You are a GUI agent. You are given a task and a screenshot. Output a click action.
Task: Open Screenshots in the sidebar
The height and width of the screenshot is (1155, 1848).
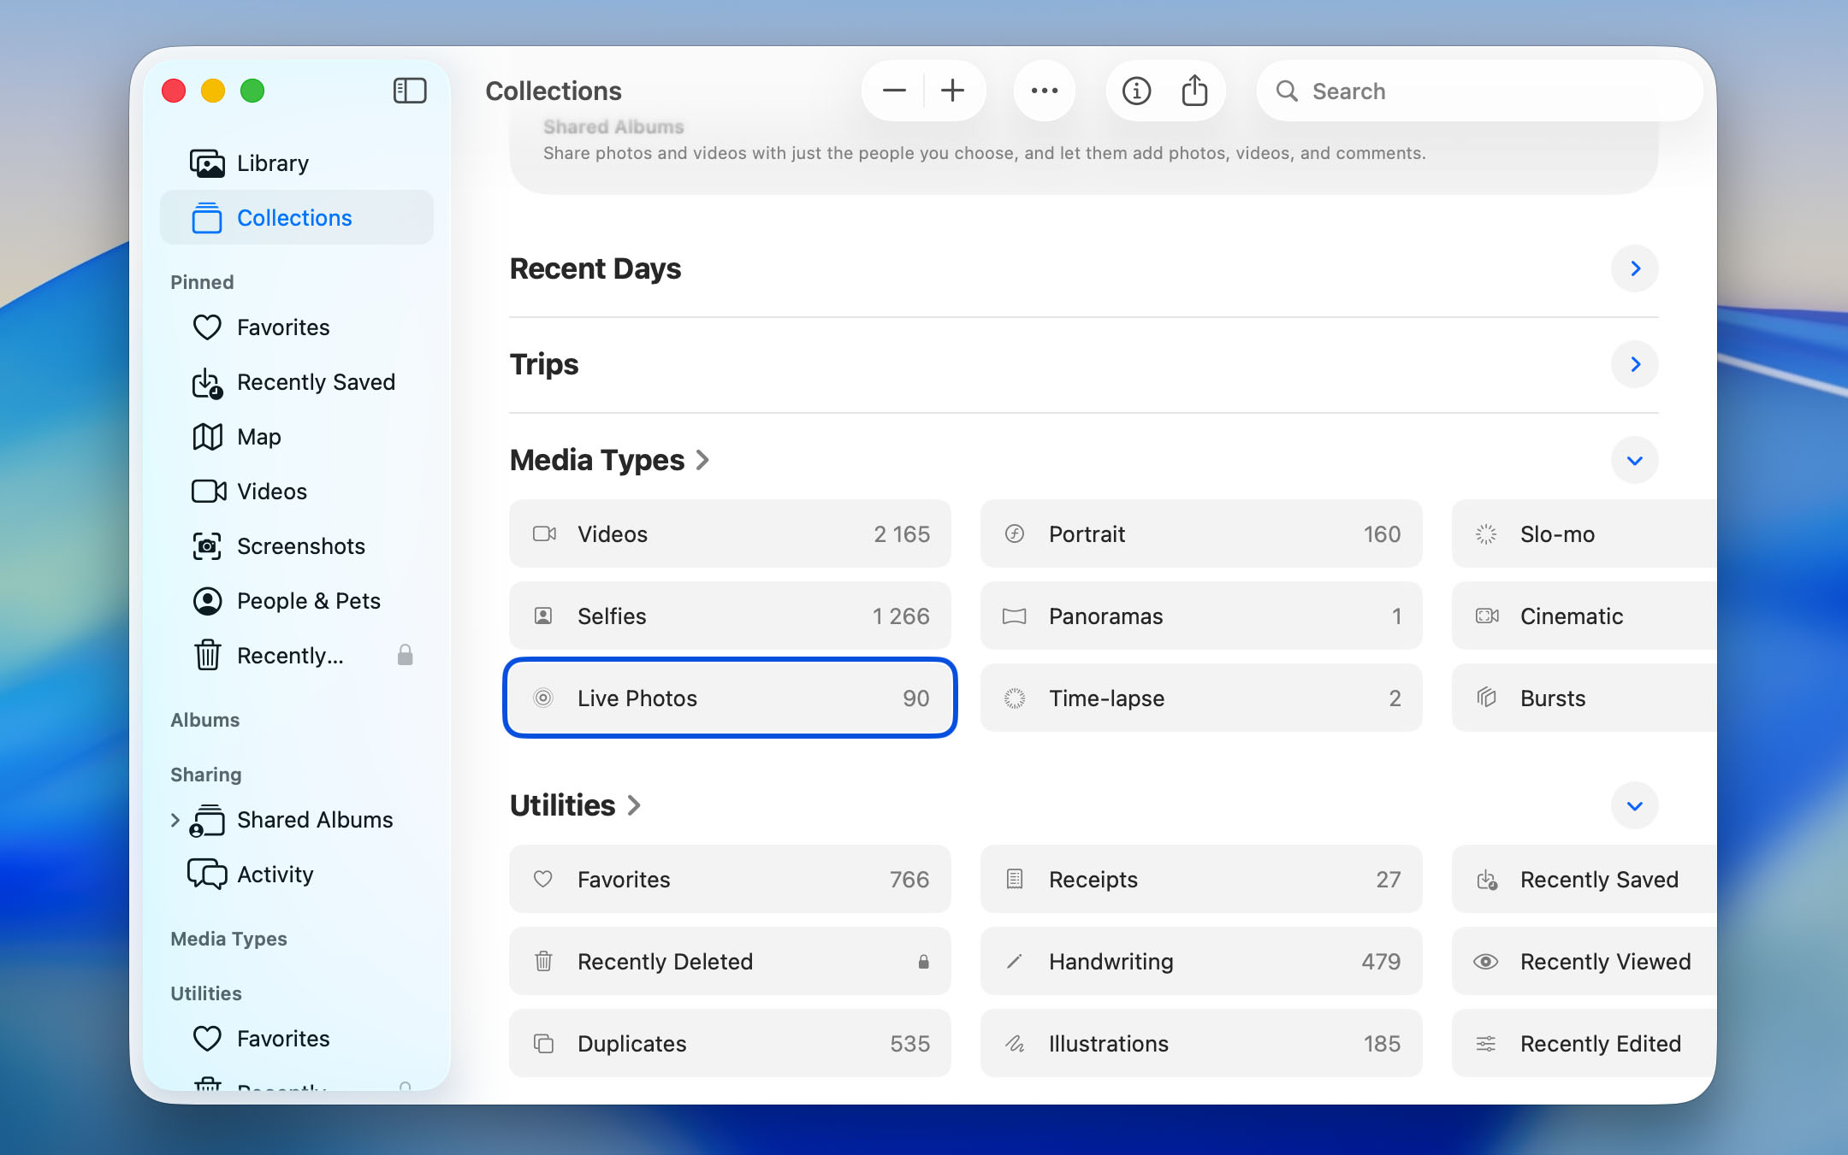point(296,546)
